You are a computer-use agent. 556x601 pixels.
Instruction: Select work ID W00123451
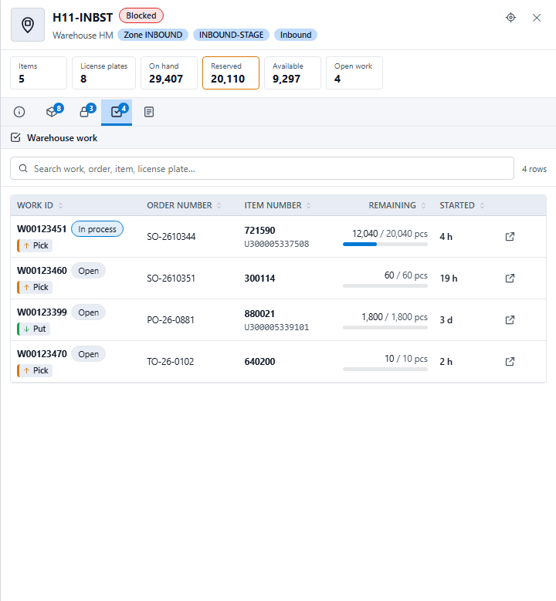[42, 229]
